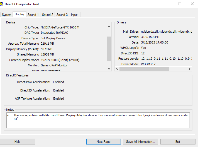Screen dimensions: 198x147
Task: Switch to the System tab
Action: (6, 15)
